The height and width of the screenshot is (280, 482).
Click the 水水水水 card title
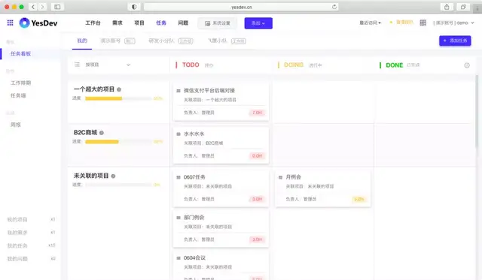point(194,134)
